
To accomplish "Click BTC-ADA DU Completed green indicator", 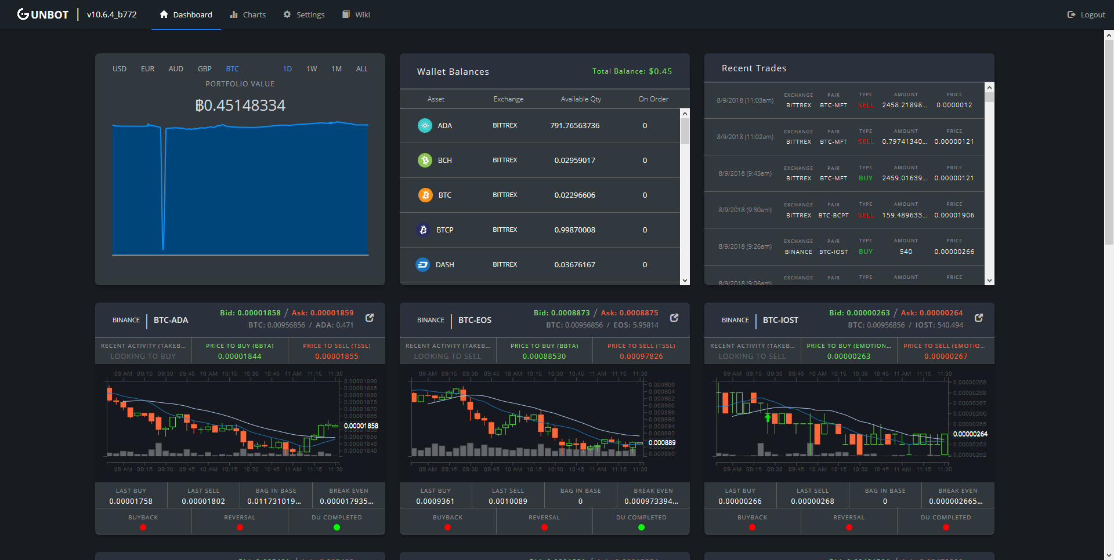I will point(337,528).
